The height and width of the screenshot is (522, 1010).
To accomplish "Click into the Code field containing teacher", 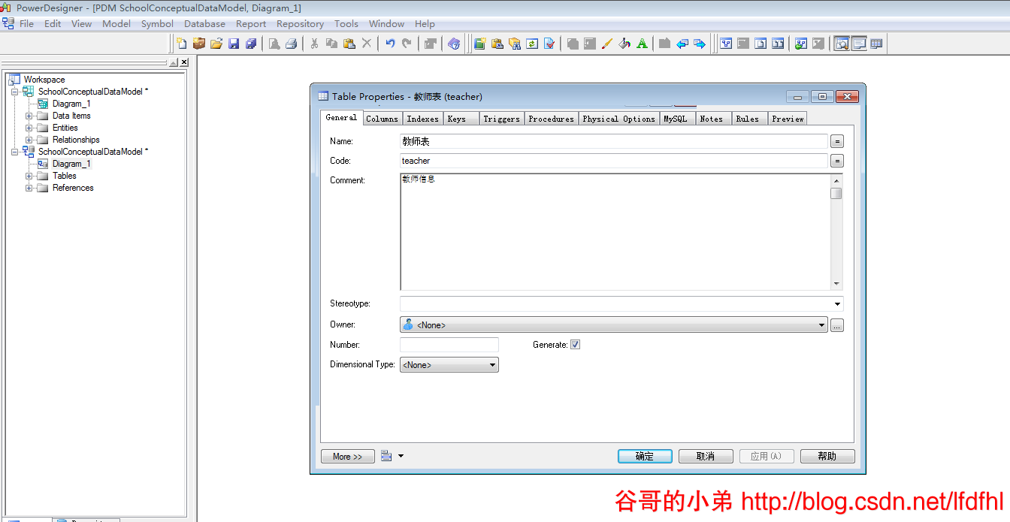I will coord(614,161).
